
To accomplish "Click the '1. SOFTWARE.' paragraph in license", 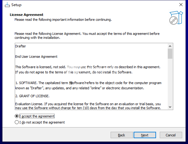I will (88, 85).
